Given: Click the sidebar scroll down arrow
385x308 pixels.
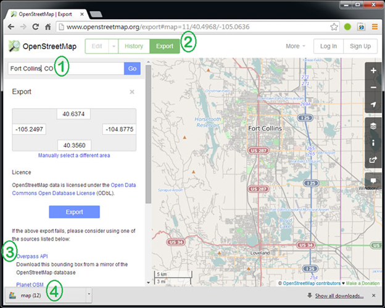Looking at the screenshot, I should 148,283.
